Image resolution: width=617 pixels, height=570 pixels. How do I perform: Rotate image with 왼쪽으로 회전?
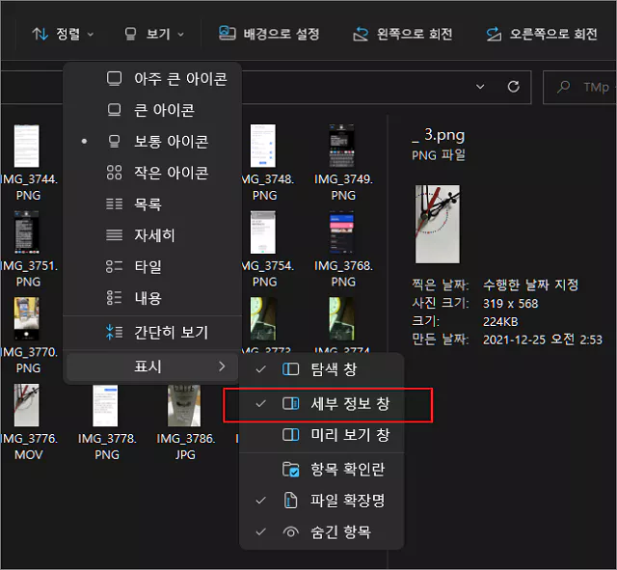403,34
